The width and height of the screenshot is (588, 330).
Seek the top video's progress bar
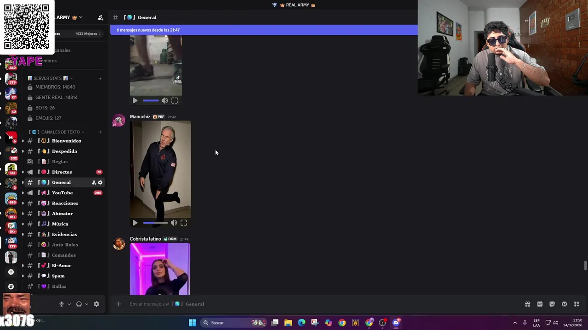pos(151,100)
